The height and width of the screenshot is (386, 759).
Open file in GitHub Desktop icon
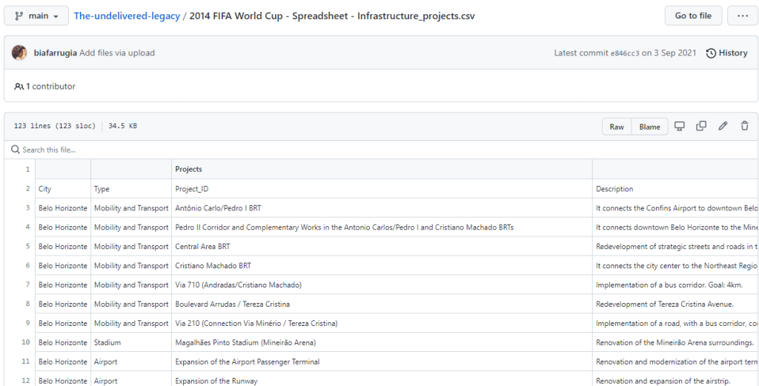[679, 127]
